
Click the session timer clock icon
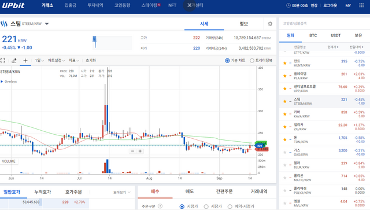pyautogui.click(x=288, y=5)
